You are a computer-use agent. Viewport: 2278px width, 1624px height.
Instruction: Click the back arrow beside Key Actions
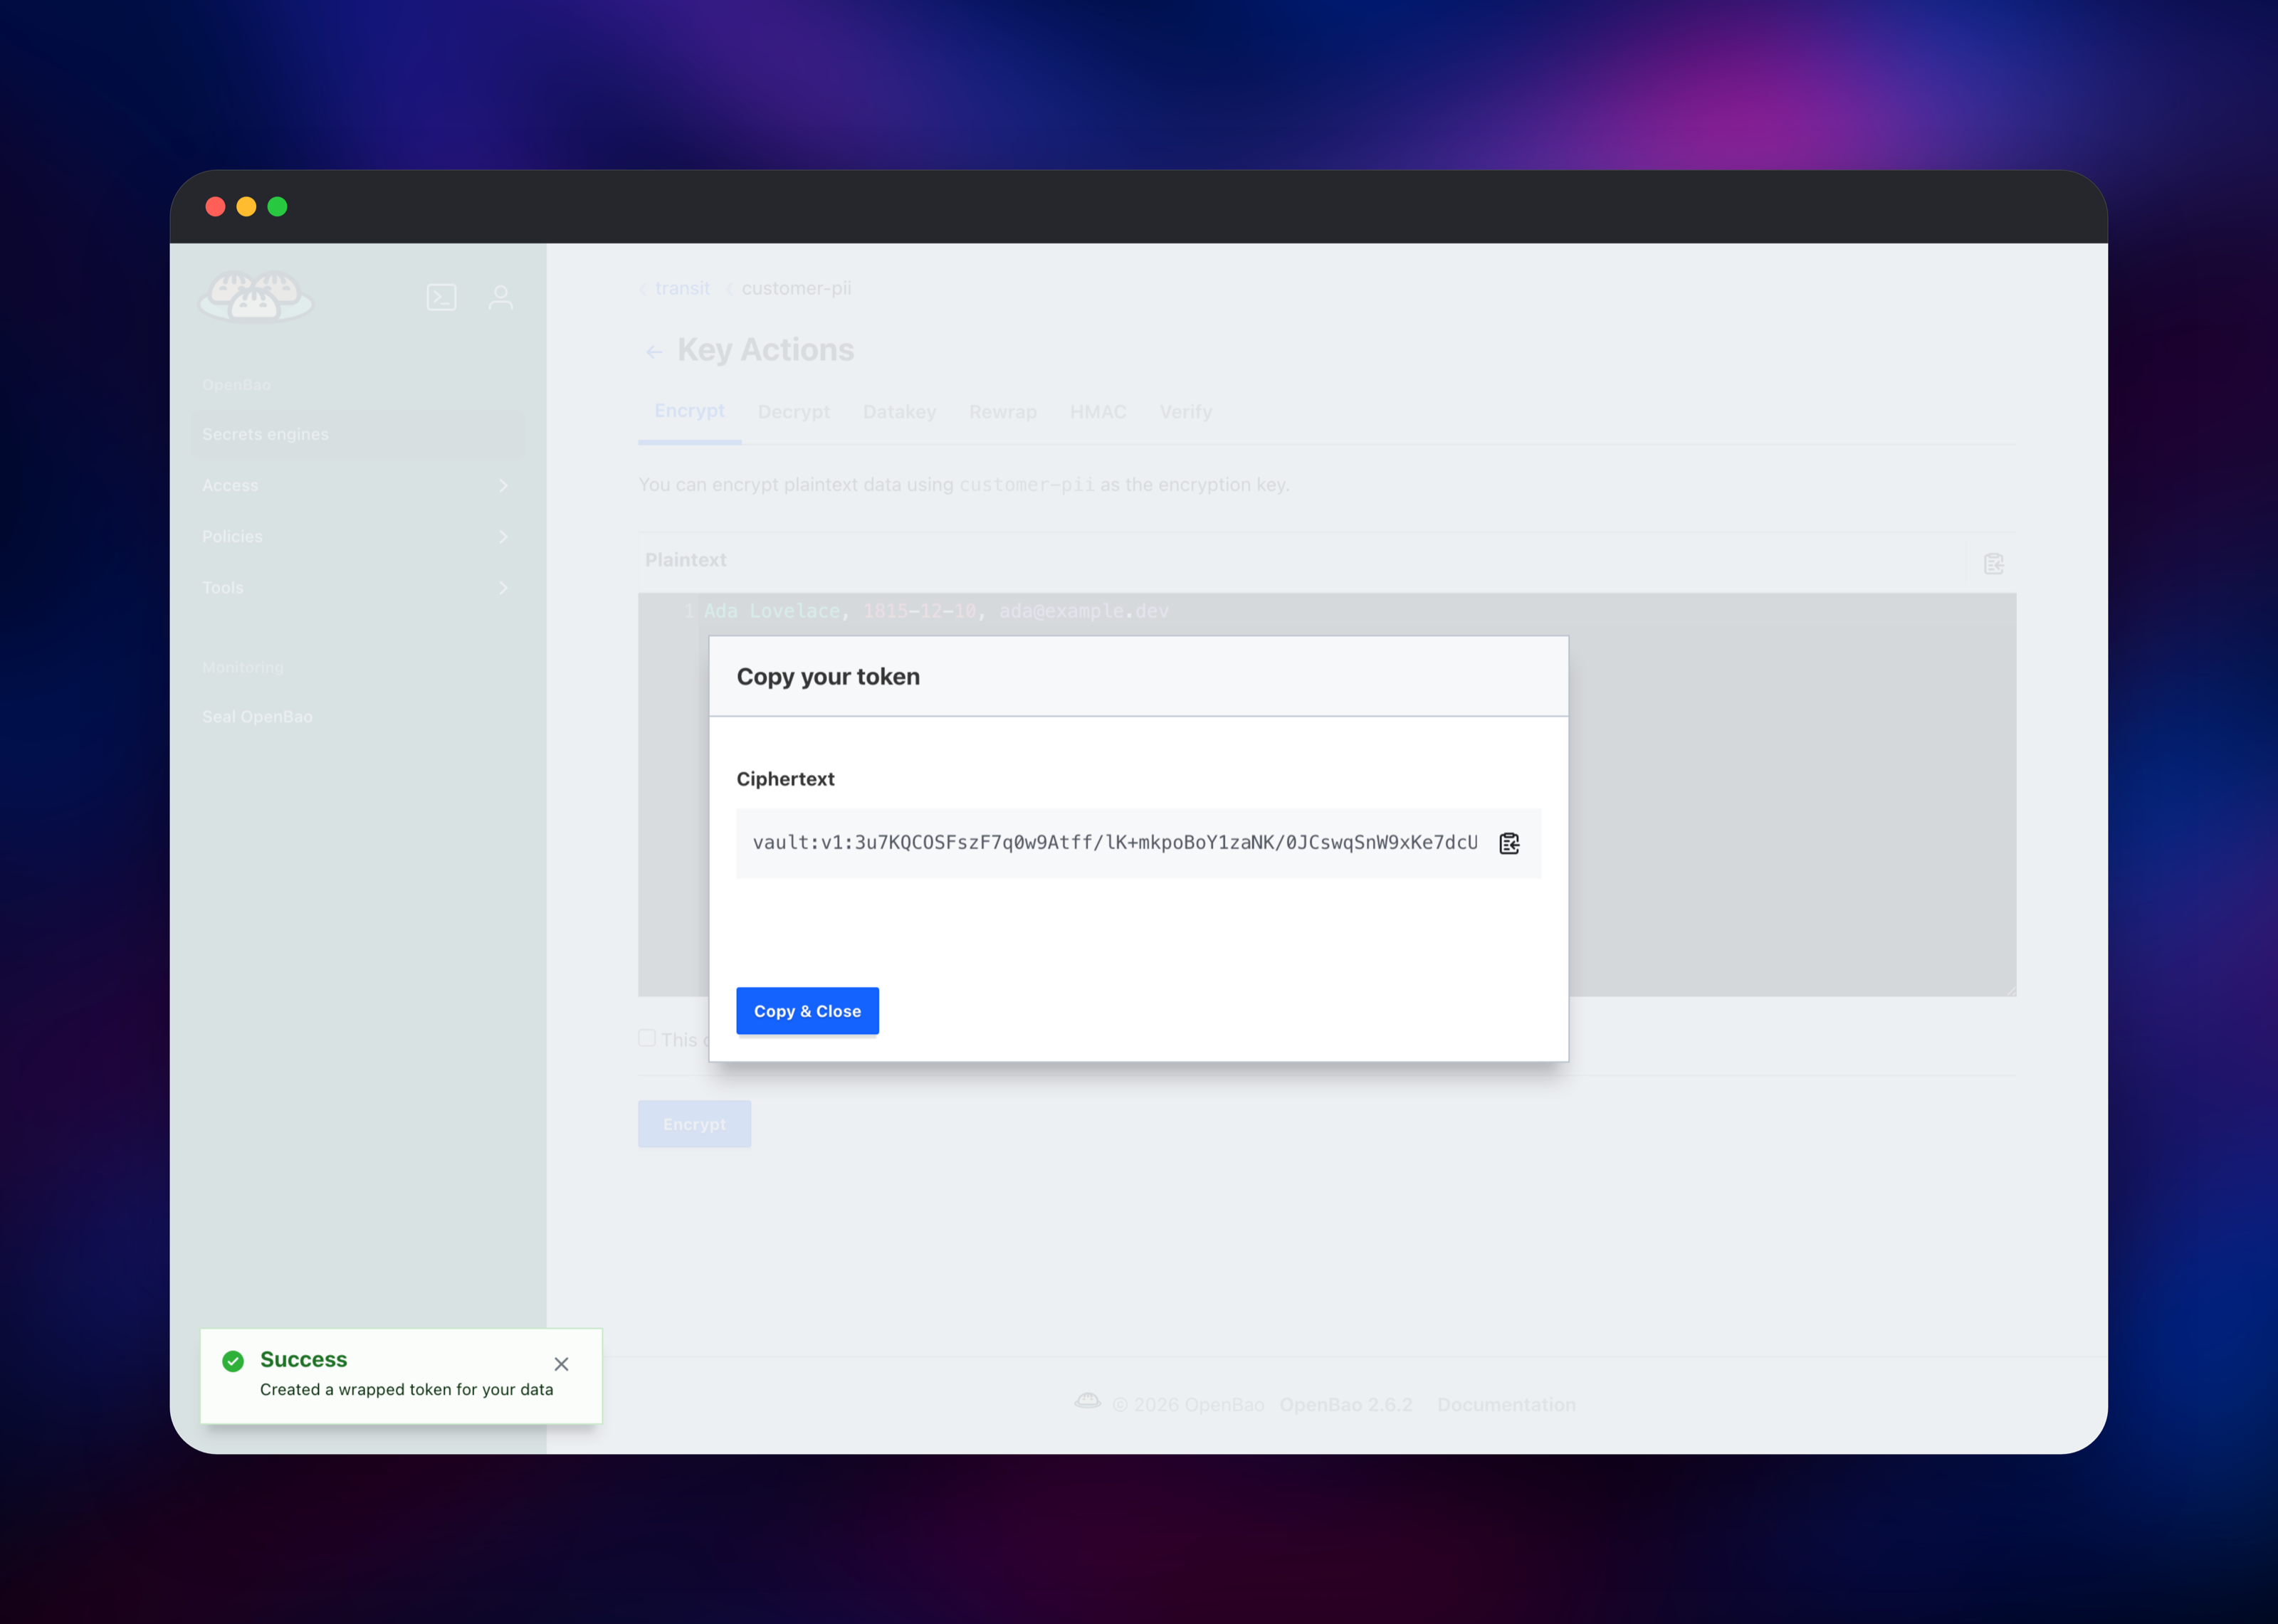coord(654,351)
